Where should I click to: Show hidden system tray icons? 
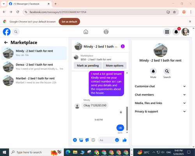(x=154, y=152)
